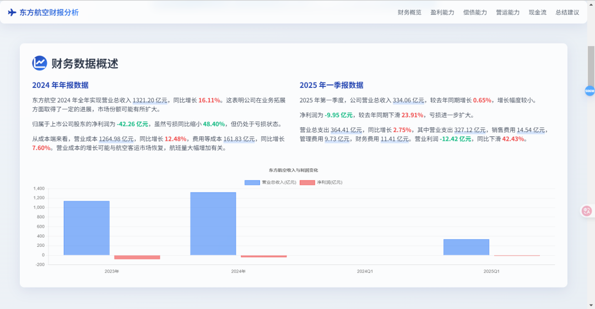
Task: Click the 2023年 red net profit bar
Action: point(137,257)
